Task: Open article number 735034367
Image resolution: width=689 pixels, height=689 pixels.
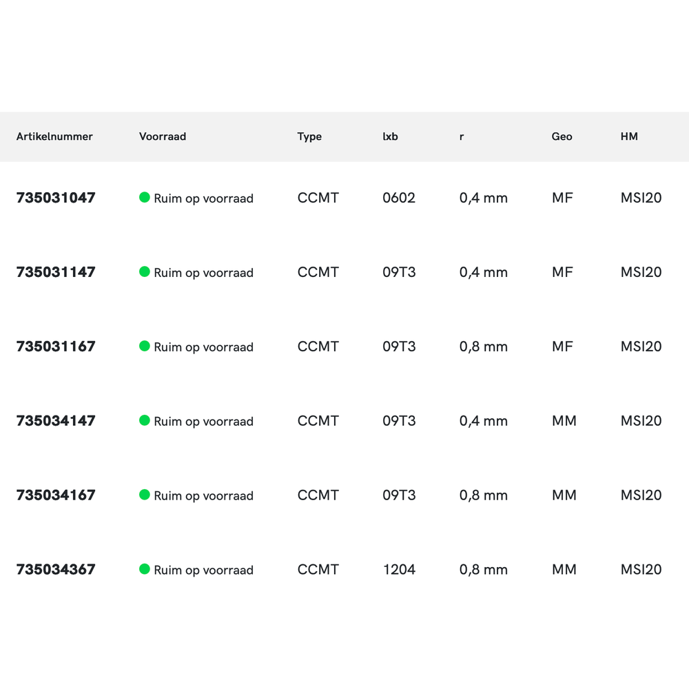Action: [x=56, y=570]
